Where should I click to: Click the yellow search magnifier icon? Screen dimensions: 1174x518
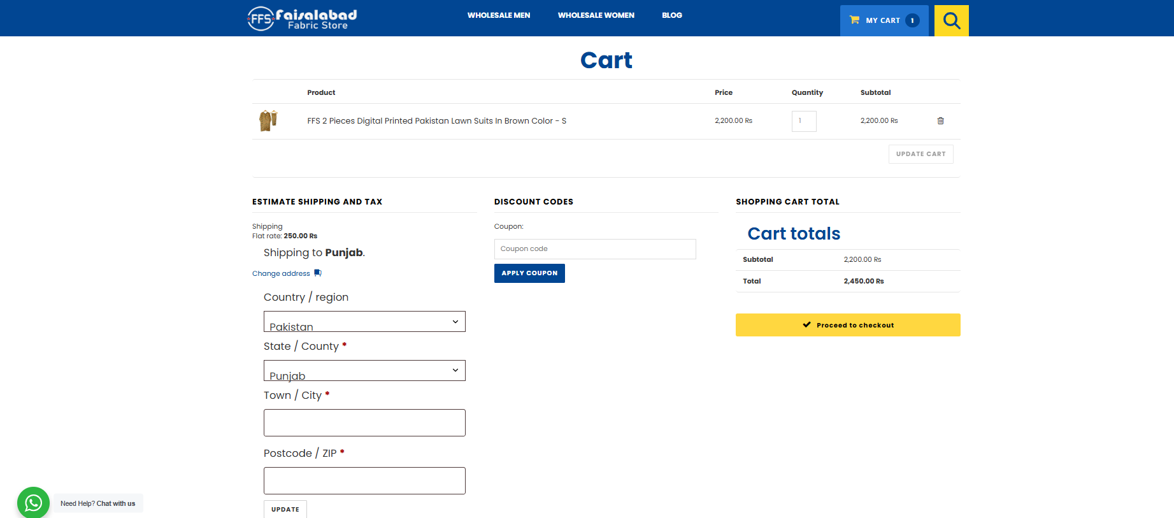[951, 21]
